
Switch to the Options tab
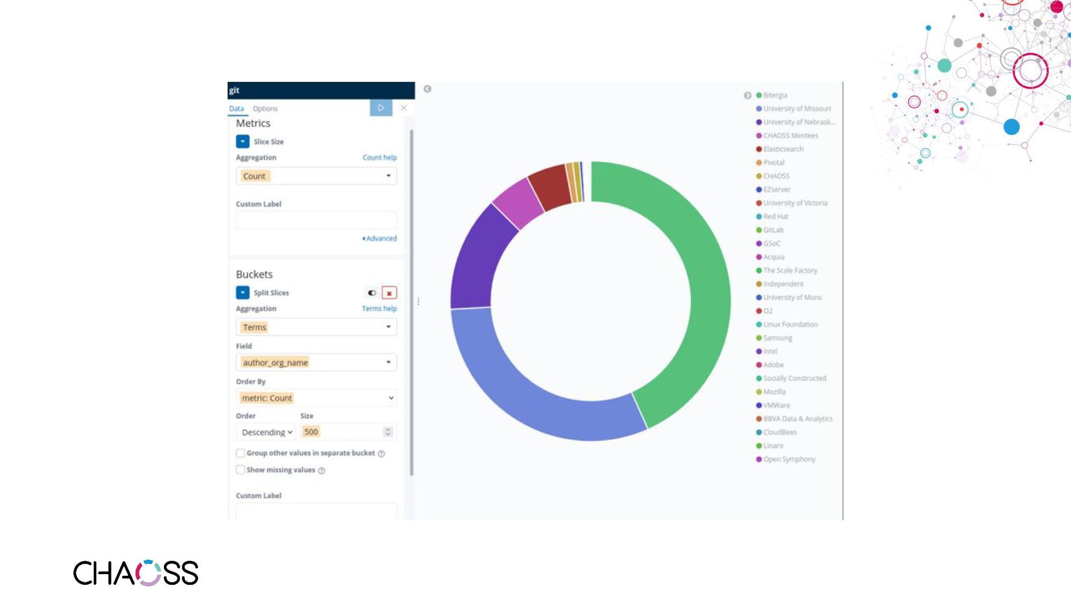(265, 109)
